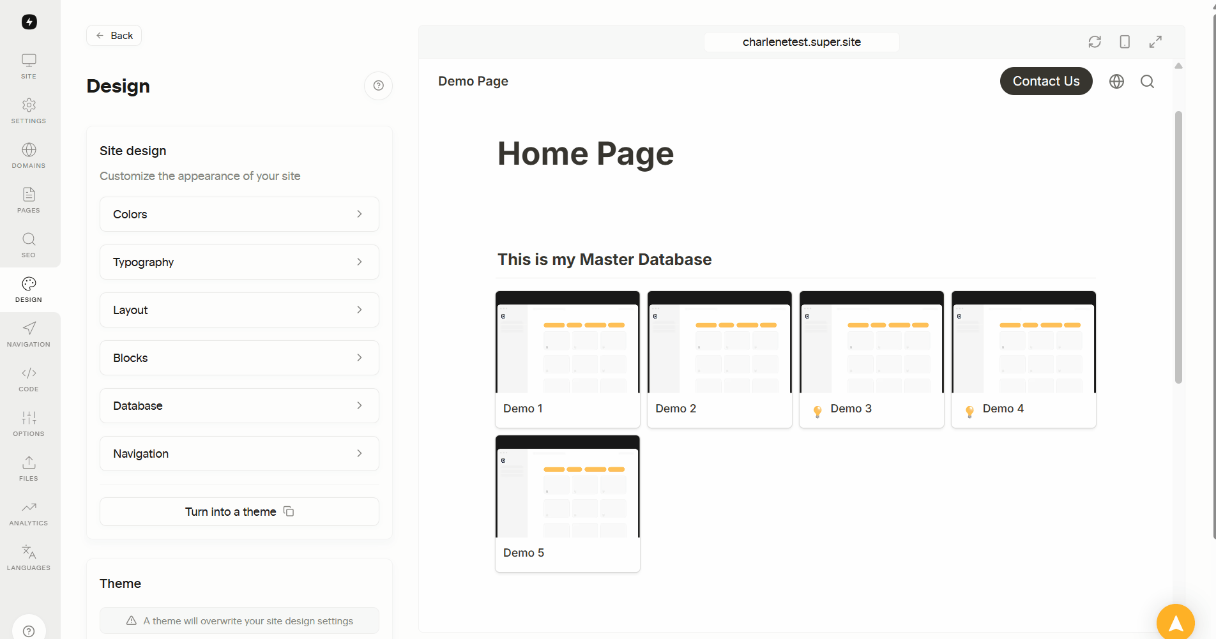1216x639 pixels.
Task: Open Navigation from the left sidebar
Action: click(29, 335)
